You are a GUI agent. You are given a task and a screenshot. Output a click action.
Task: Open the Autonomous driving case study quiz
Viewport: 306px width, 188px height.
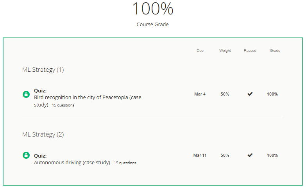click(72, 163)
